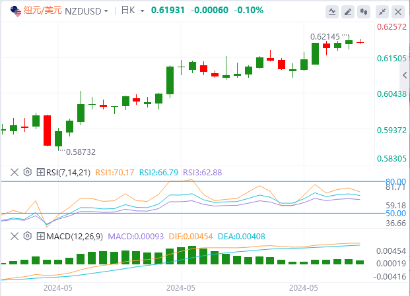Image resolution: width=410 pixels, height=296 pixels.
Task: Remove the RSI indicator with X
Action: (15, 172)
